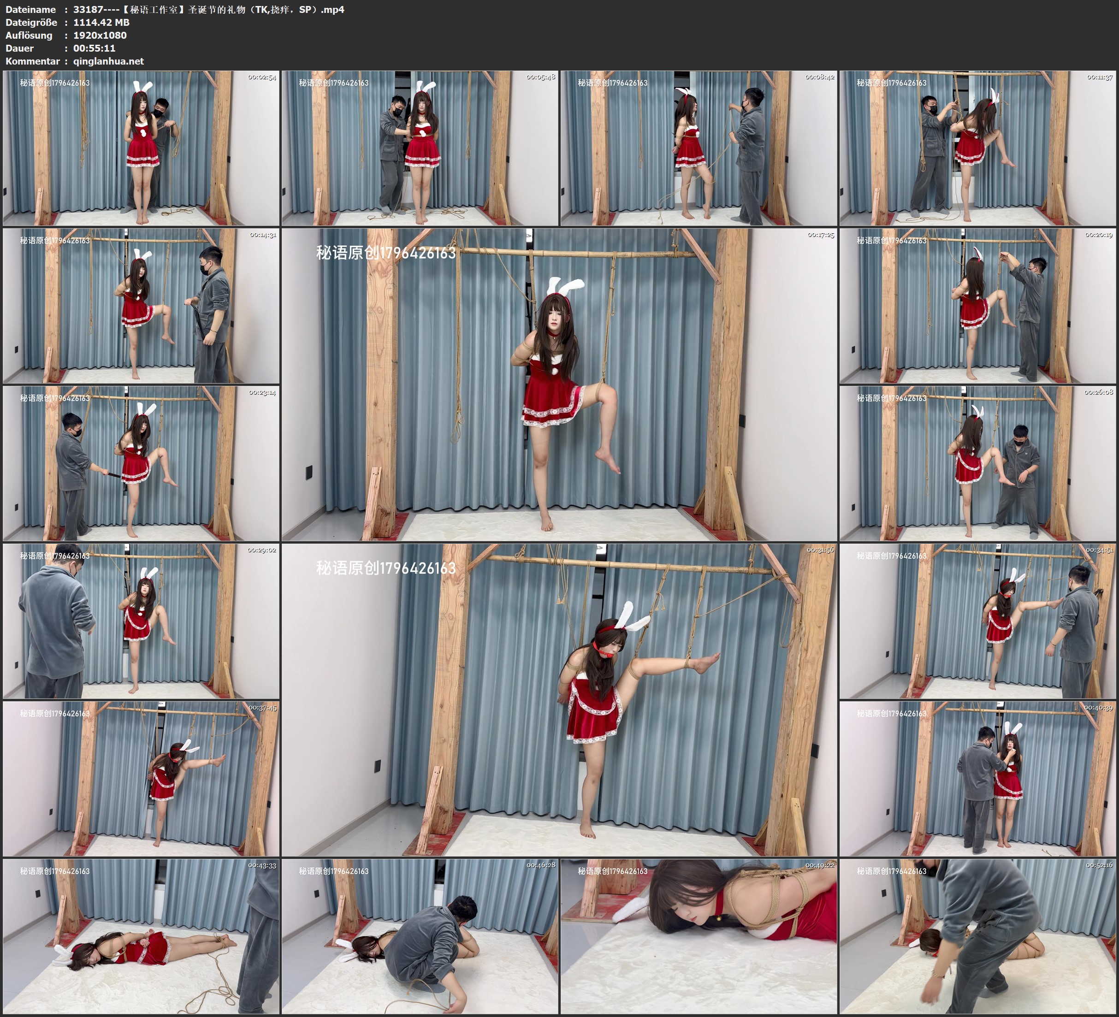Select the frame at 00:23:14
This screenshot has width=1119, height=1017.
coord(141,463)
